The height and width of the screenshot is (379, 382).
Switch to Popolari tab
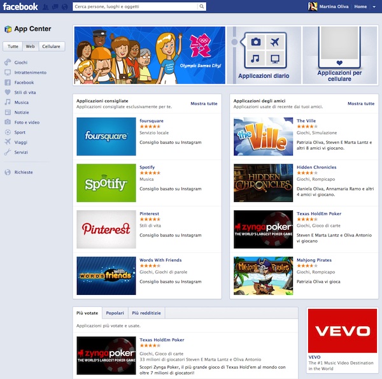tap(115, 313)
